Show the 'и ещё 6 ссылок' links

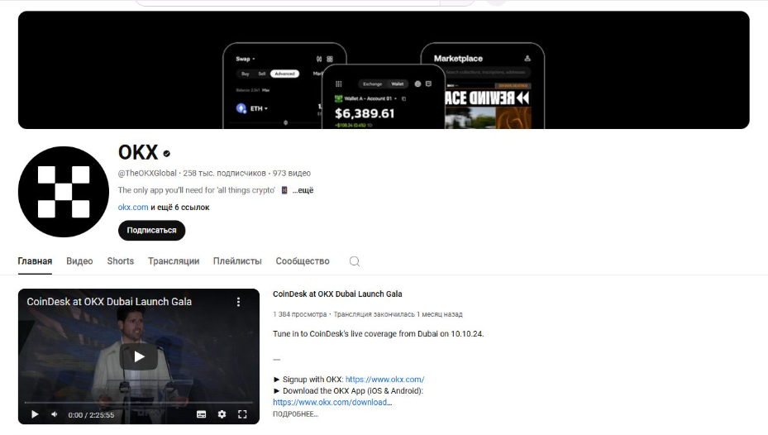[x=179, y=208]
